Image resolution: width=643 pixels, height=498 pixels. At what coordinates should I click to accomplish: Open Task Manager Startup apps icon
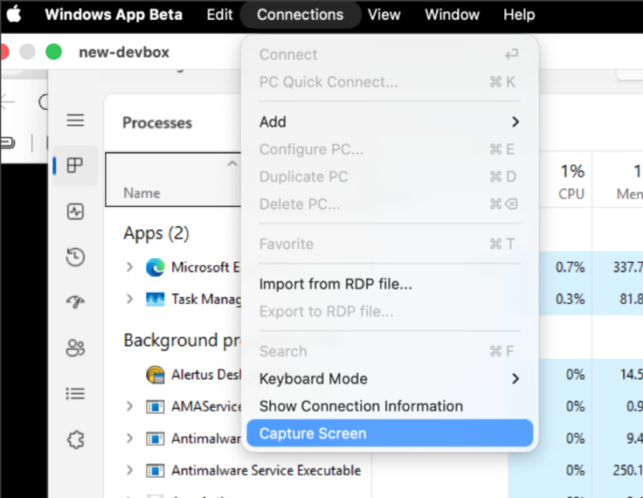(x=75, y=302)
